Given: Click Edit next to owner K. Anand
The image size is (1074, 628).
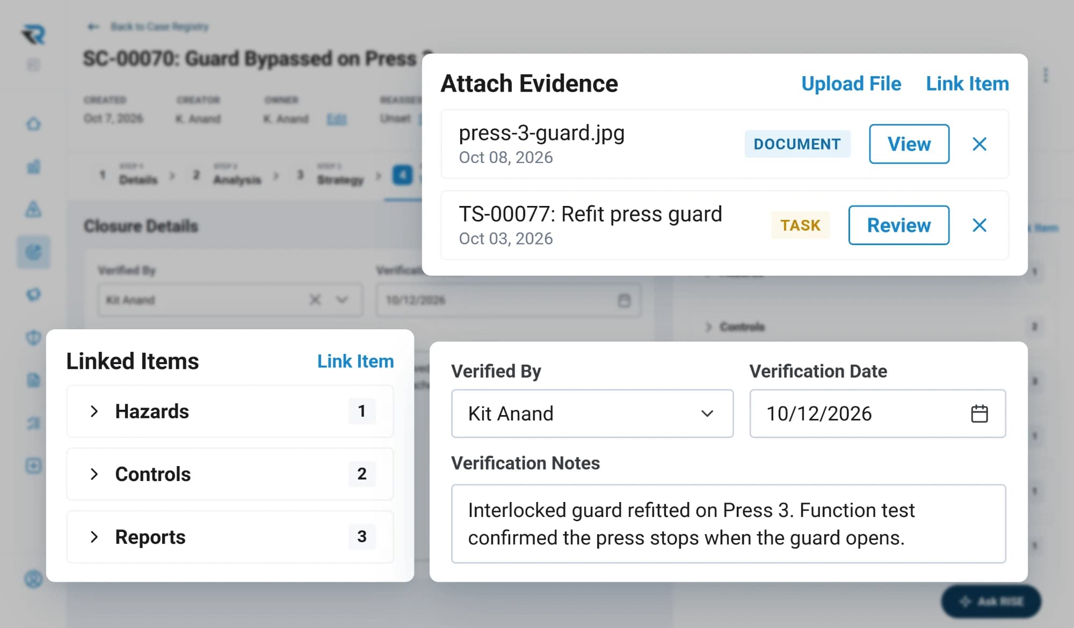Looking at the screenshot, I should click(337, 119).
